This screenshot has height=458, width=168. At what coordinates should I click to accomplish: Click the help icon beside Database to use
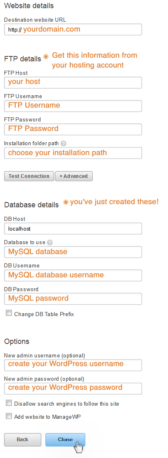coord(50,242)
